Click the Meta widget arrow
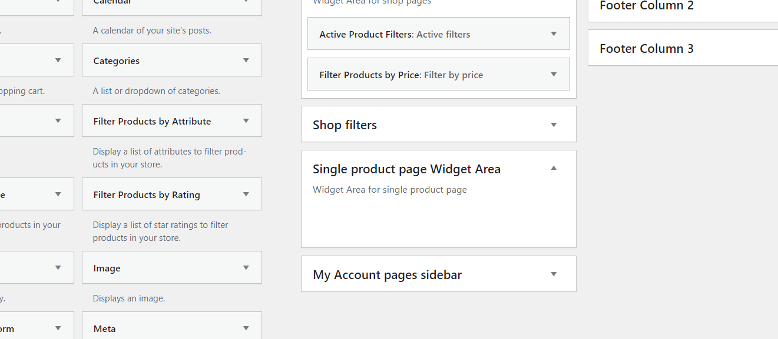Viewport: 778px width, 339px height. 246,328
